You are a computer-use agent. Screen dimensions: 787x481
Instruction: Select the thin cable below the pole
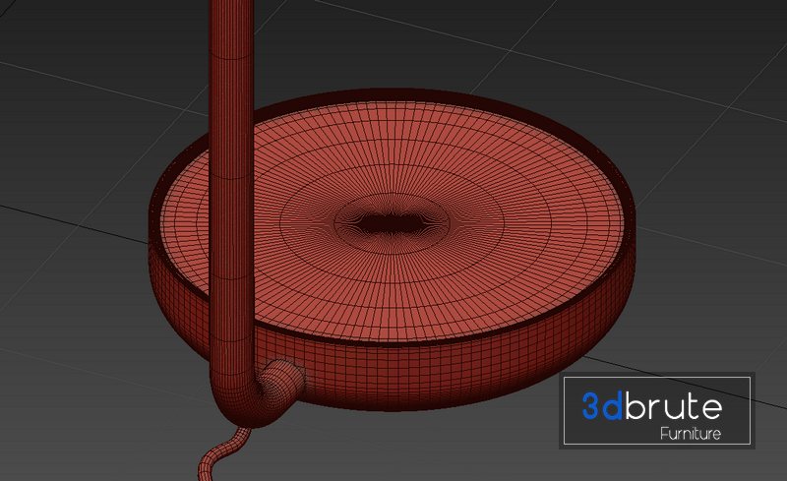[220, 453]
